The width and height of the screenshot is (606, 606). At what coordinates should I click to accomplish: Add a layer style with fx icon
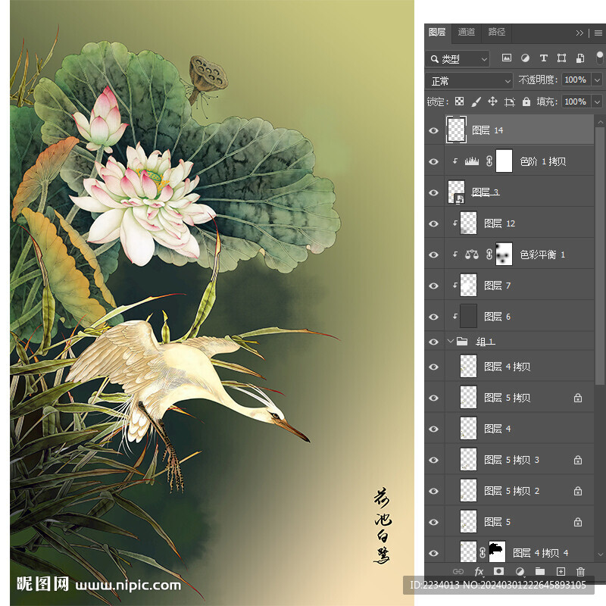479,572
